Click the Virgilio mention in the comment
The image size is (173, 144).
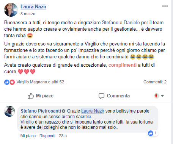27,122
